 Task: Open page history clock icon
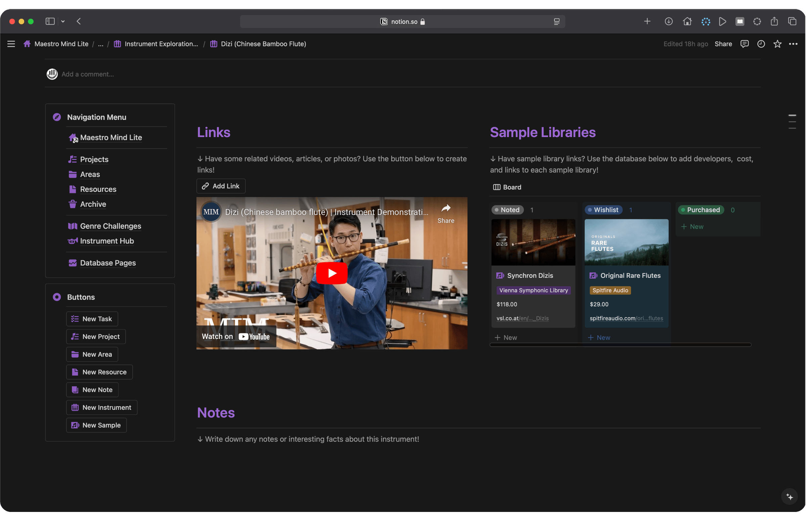point(761,44)
